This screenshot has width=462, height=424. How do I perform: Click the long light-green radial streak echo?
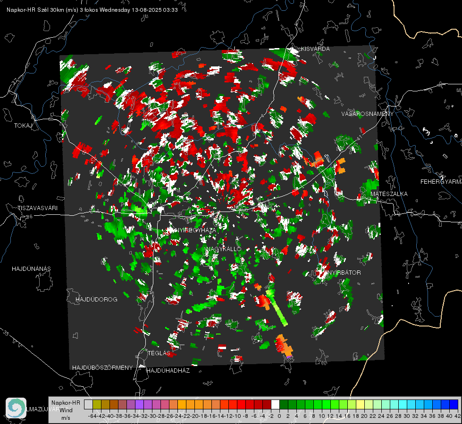(277, 308)
